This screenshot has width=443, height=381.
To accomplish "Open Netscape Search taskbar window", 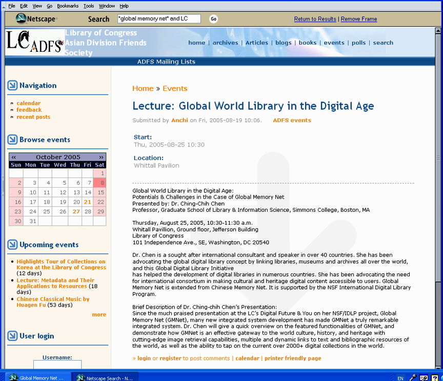I will [x=106, y=378].
